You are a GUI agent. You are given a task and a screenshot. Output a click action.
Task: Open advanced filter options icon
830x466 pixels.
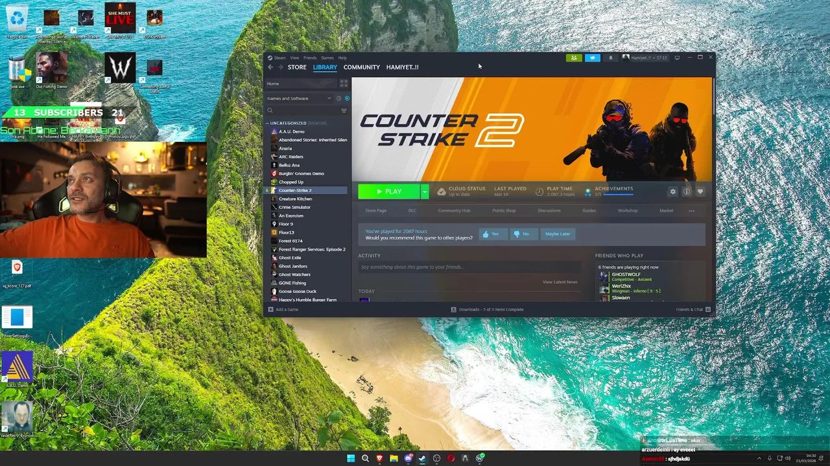tap(344, 111)
